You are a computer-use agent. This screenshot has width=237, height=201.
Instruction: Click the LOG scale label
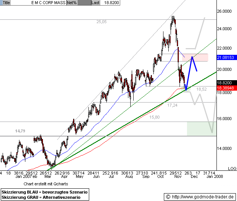[232, 169]
